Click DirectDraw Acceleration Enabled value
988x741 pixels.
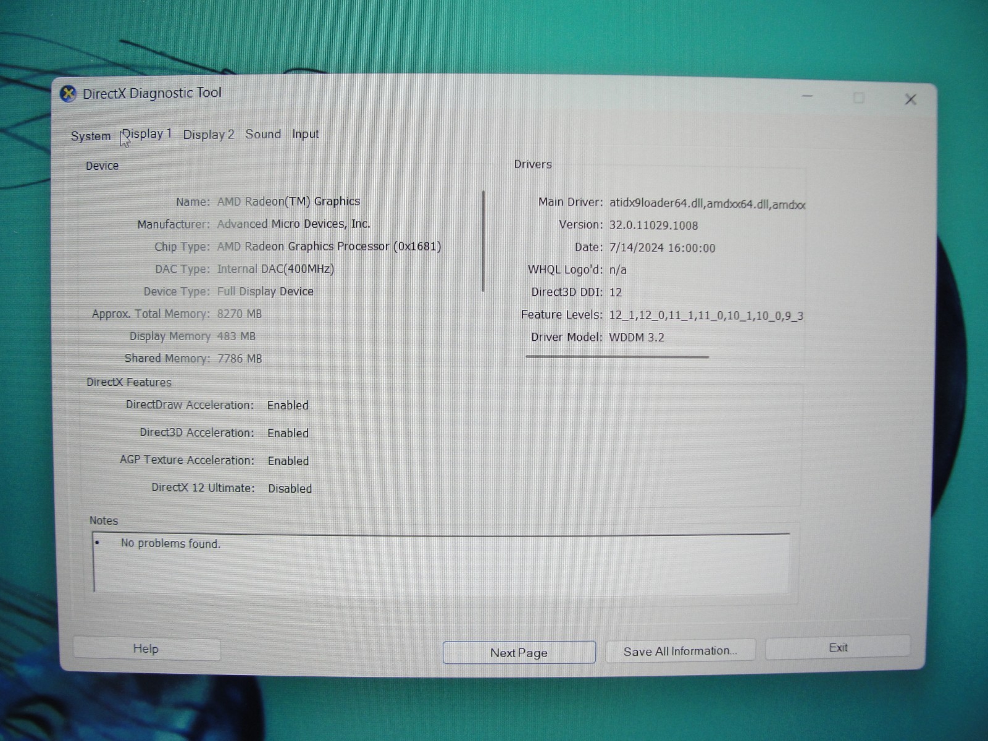[288, 406]
